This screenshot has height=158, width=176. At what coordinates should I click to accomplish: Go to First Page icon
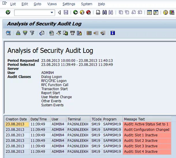[x=121, y=12]
